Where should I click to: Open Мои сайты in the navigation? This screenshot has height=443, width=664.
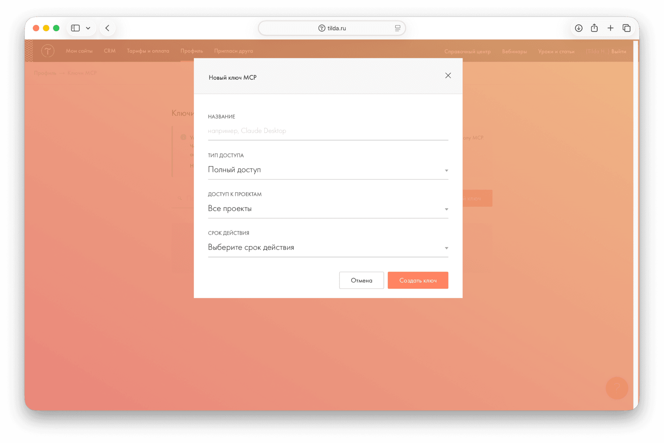79,51
